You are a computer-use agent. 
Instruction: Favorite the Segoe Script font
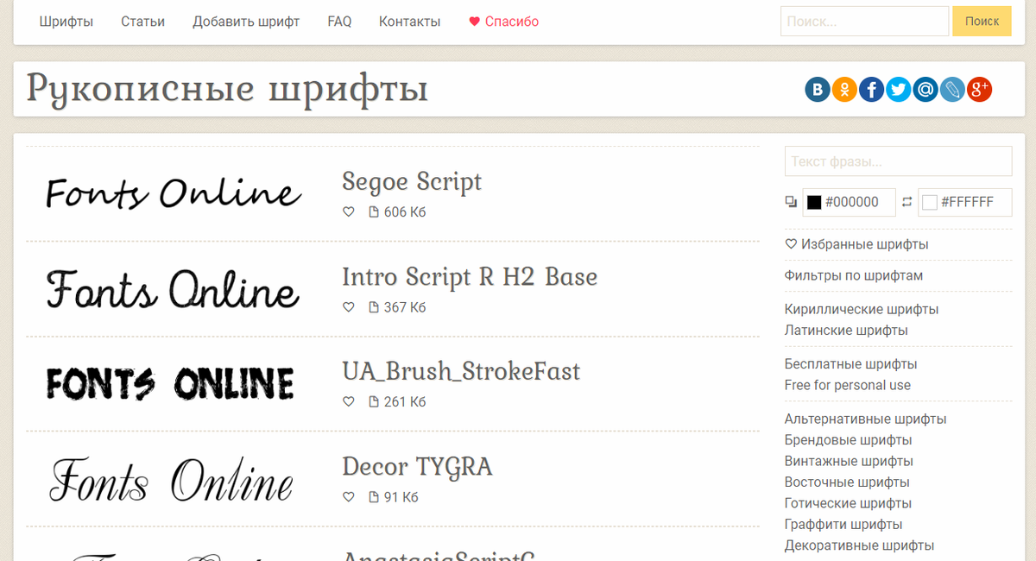[349, 211]
